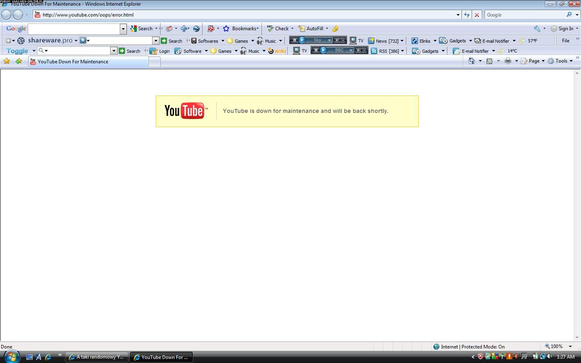Click the taskbar clock showing 1:27 AM
The height and width of the screenshot is (363, 581).
pyautogui.click(x=565, y=357)
